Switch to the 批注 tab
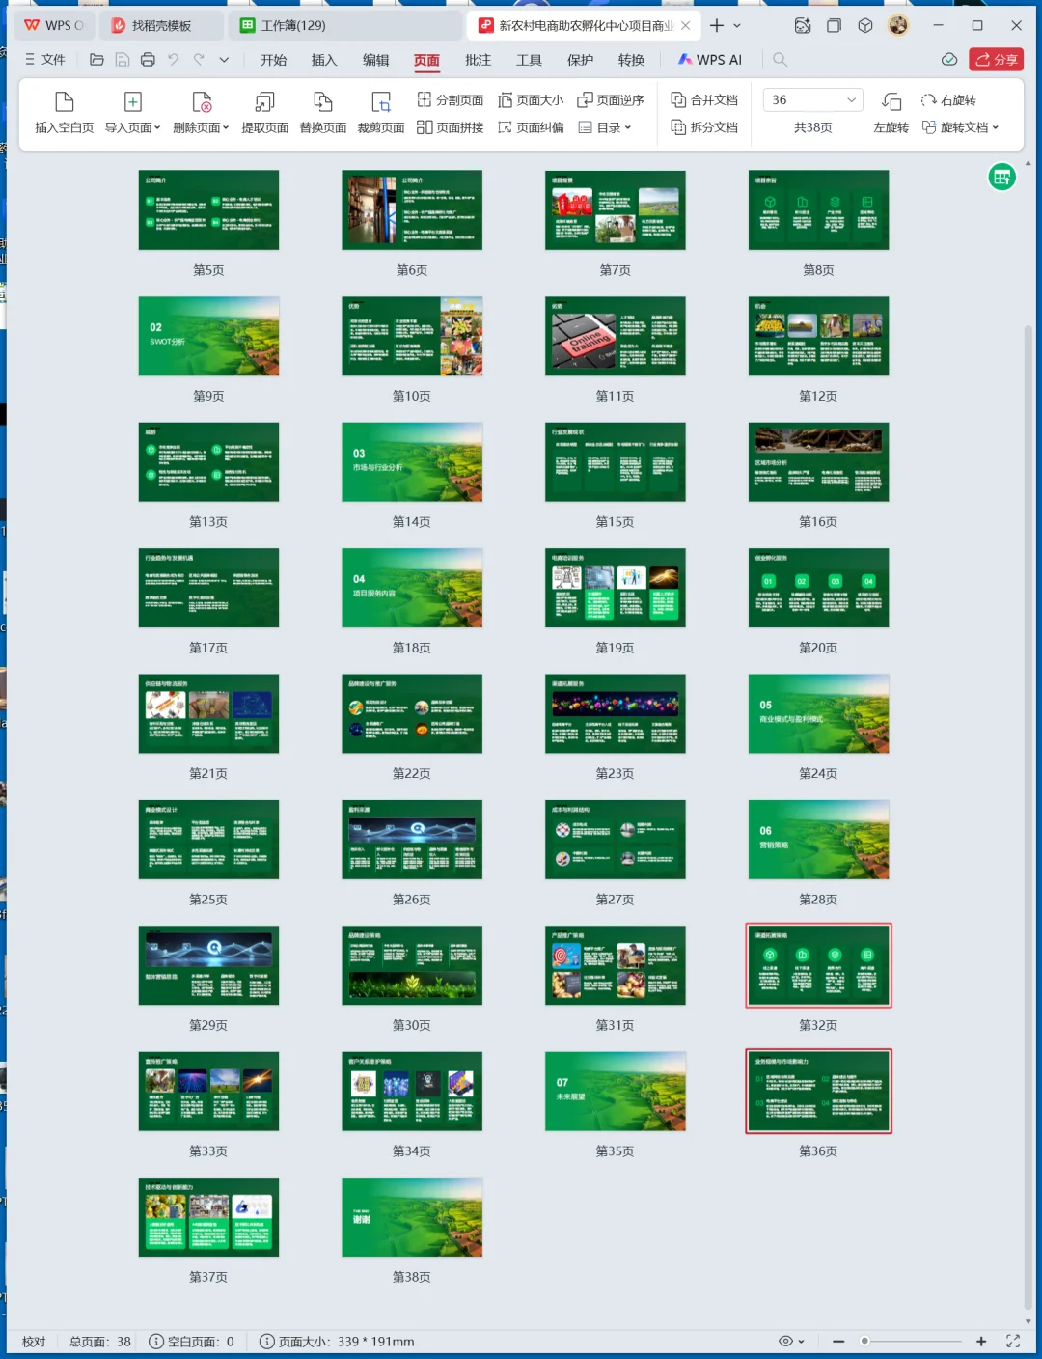The image size is (1042, 1359). tap(478, 60)
